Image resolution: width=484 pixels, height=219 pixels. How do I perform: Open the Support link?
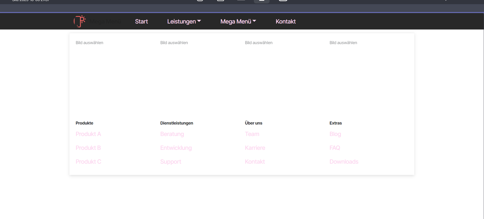click(x=171, y=162)
